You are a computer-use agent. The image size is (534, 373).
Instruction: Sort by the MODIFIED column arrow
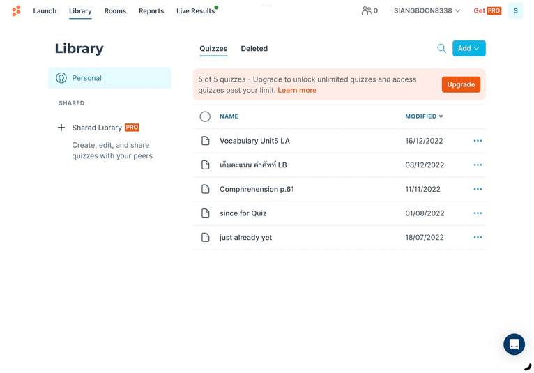click(441, 117)
